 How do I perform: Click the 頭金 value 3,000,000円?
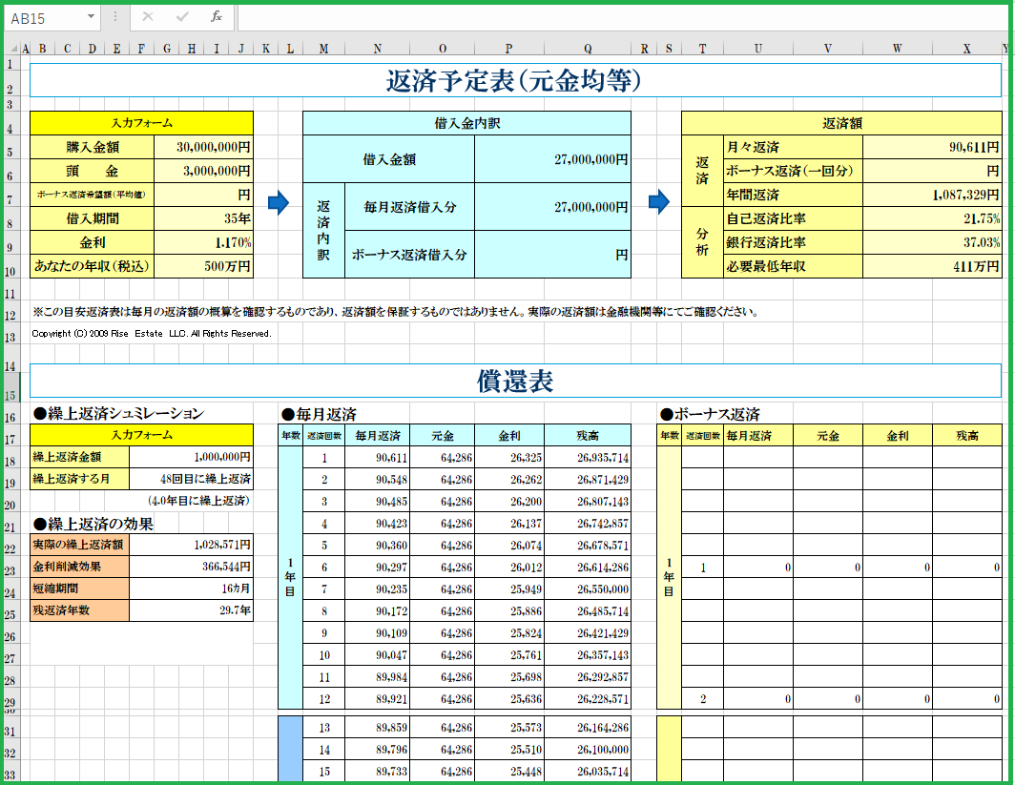coord(204,171)
